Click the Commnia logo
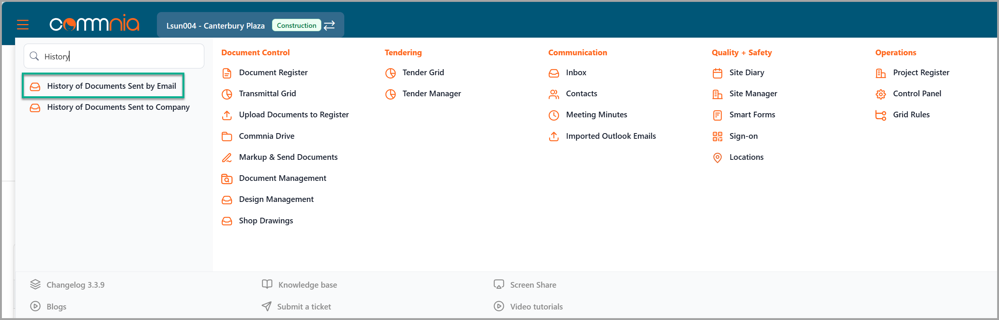Viewport: 999px width, 320px height. click(94, 23)
